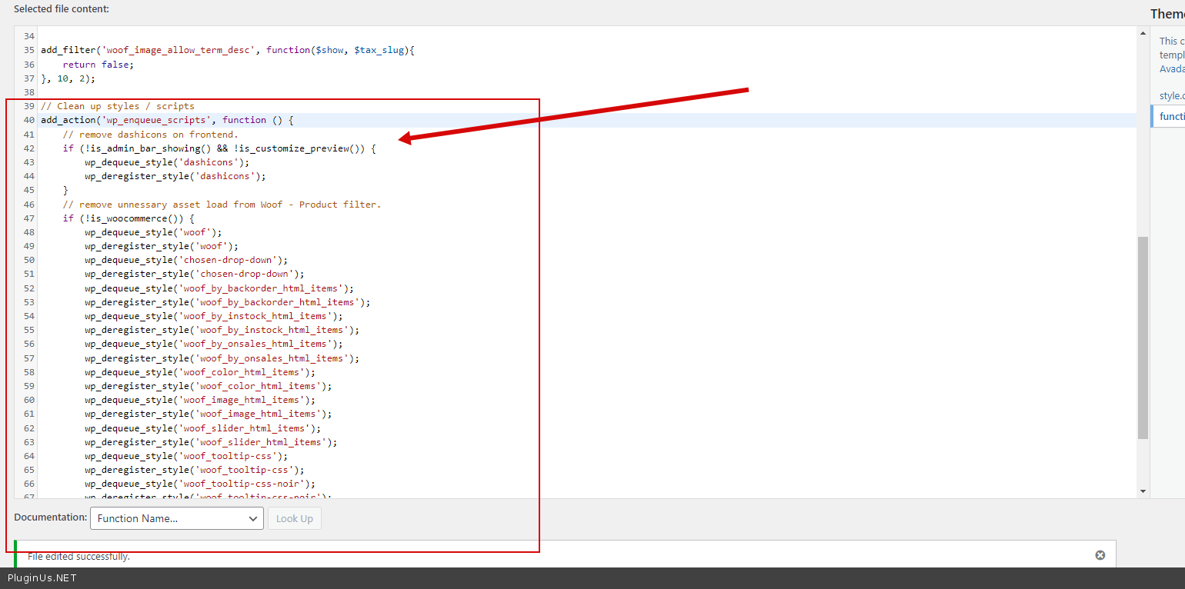
Task: Click line number 35 in the gutter
Action: click(28, 50)
